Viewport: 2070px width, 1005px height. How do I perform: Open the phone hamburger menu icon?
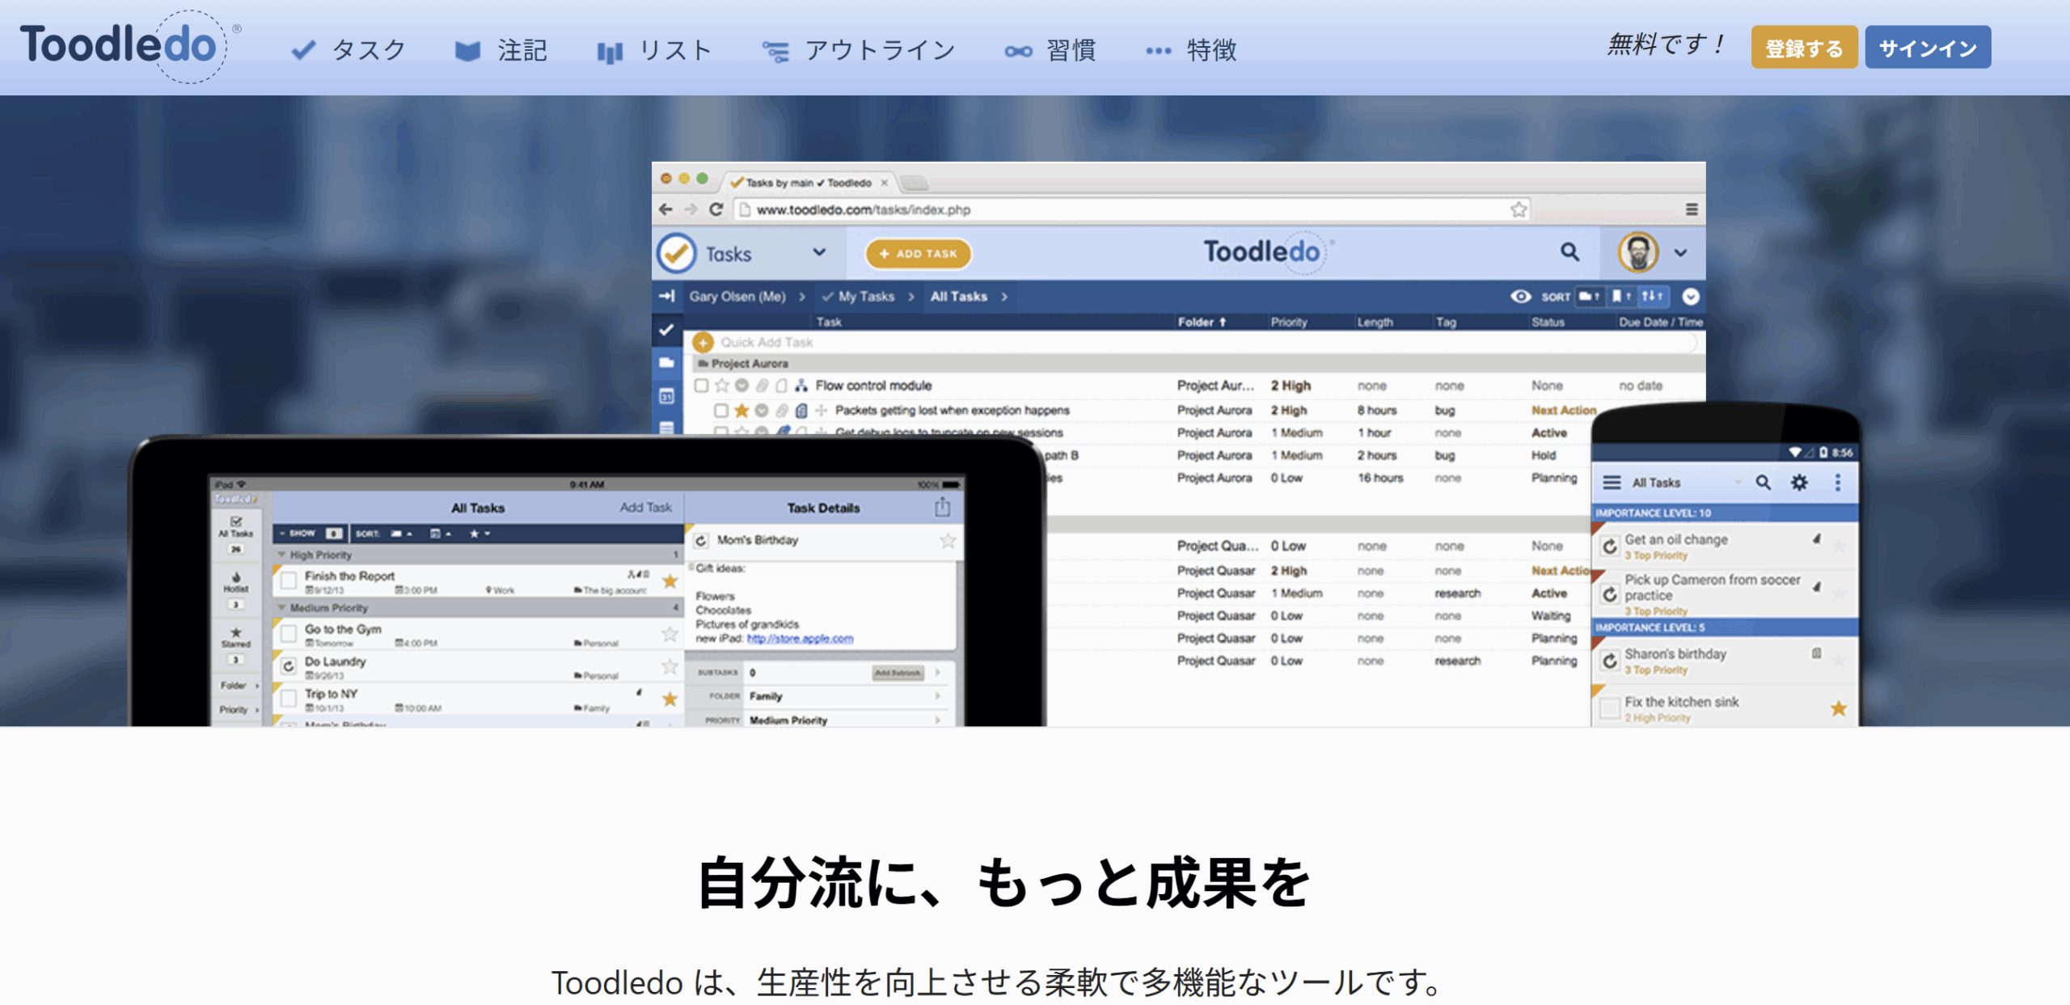tap(1612, 483)
